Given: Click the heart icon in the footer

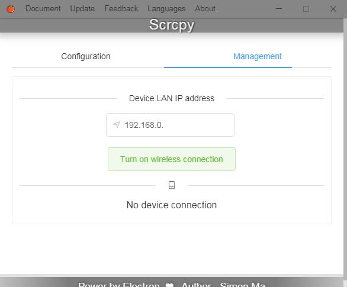Looking at the screenshot, I should [x=169, y=285].
